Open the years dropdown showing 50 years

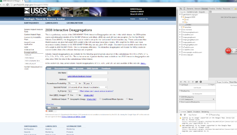pyautogui.click(x=88, y=83)
